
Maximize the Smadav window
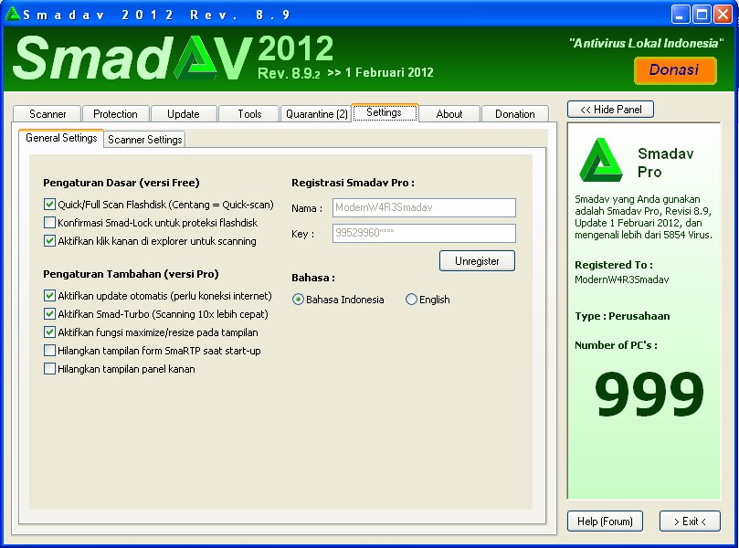pos(702,14)
